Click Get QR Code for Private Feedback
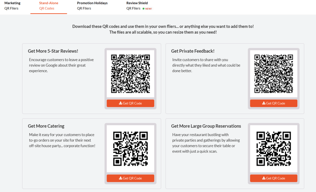Viewport: 316px width, 192px height. [x=274, y=103]
